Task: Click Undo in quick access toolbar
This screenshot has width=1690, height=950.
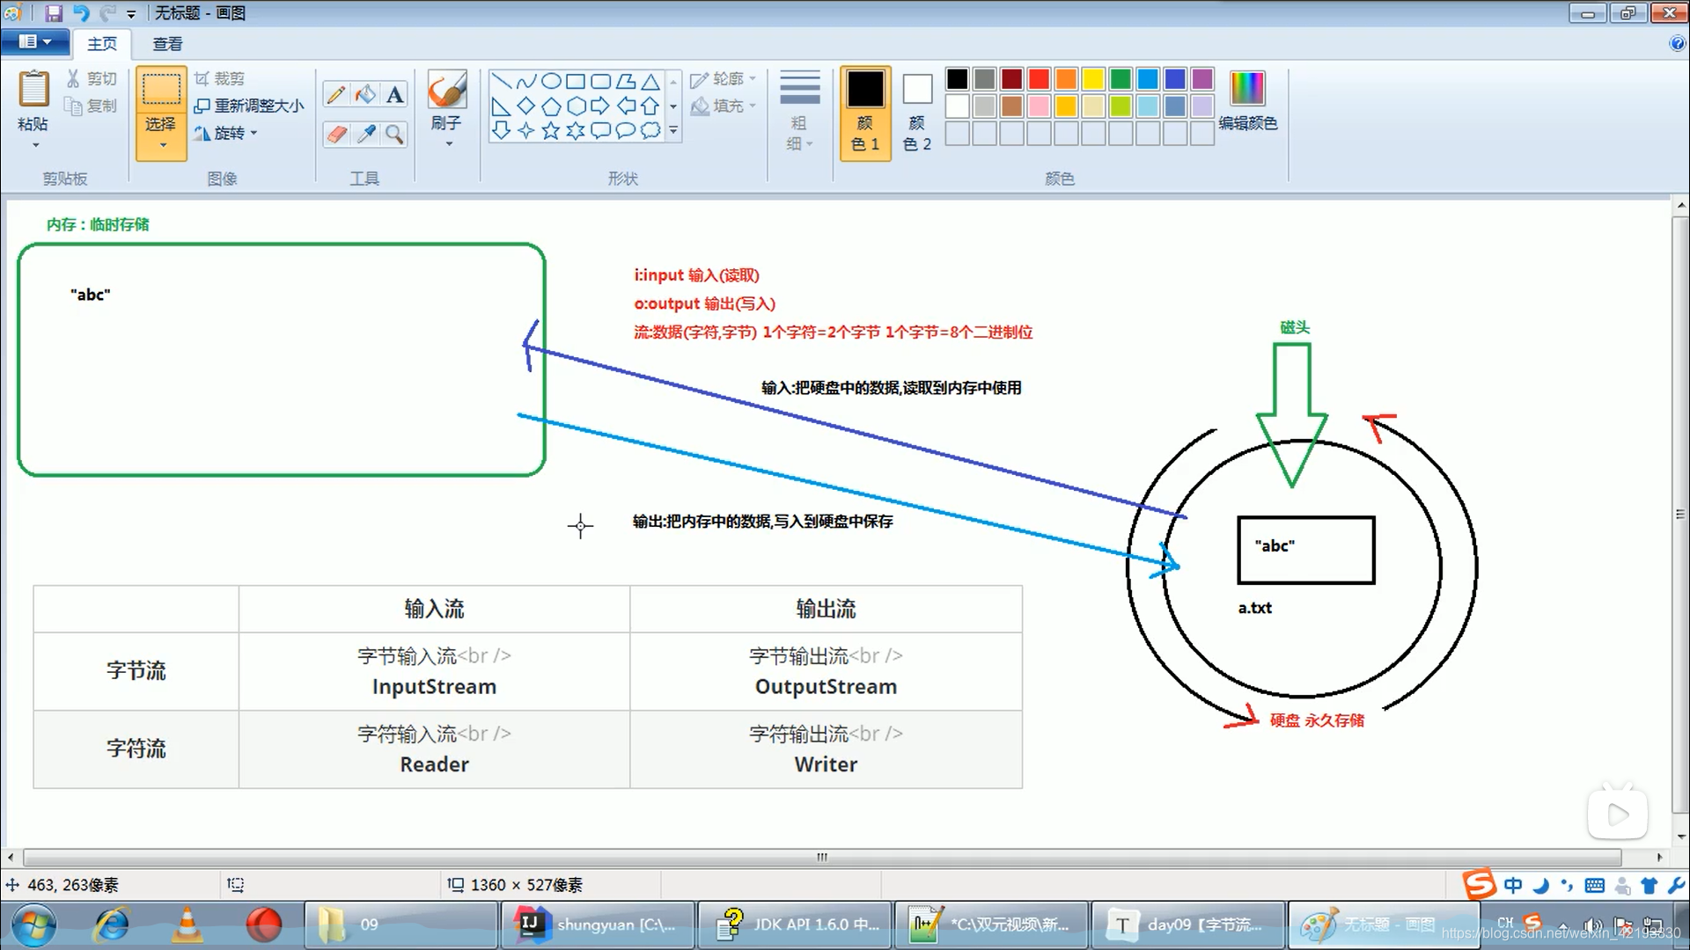Action: point(81,13)
